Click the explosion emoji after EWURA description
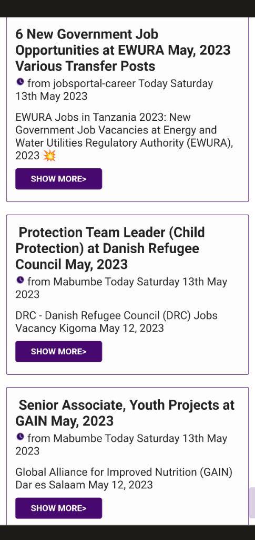Screen dimensions: 255x540 coord(49,156)
